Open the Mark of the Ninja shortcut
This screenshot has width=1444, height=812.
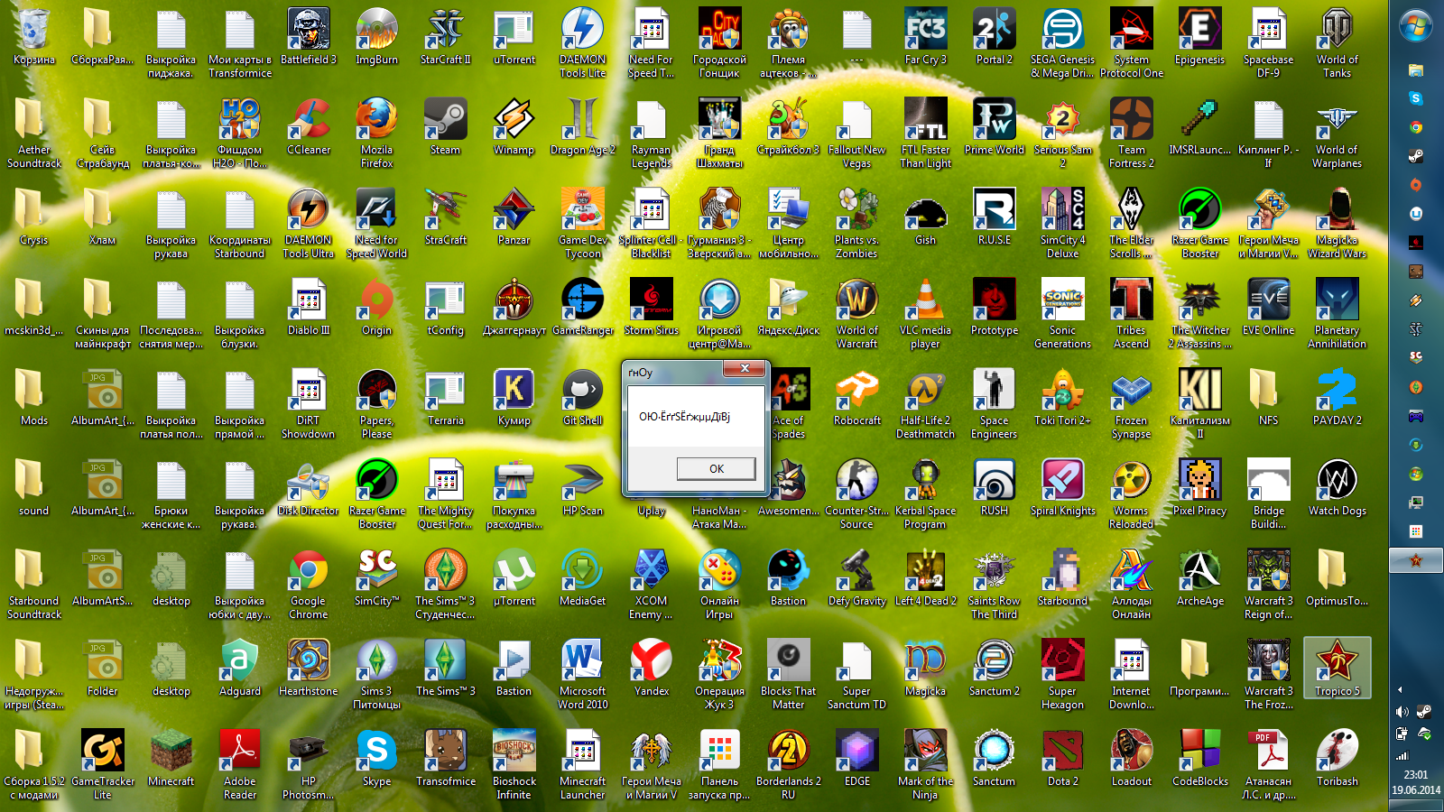tap(926, 765)
